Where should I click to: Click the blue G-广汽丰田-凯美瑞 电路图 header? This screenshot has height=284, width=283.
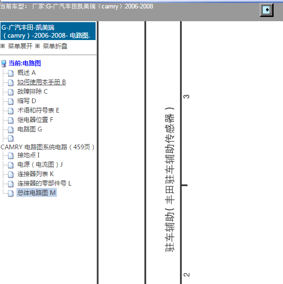[x=48, y=31]
